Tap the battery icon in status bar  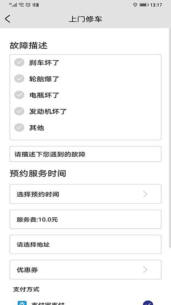click(144, 5)
